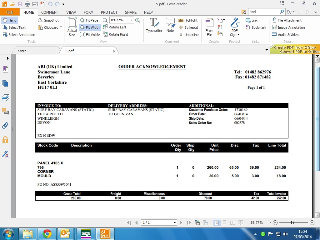Open the FORM ribbon tab
This screenshot has height=240, width=320.
coord(88,12)
